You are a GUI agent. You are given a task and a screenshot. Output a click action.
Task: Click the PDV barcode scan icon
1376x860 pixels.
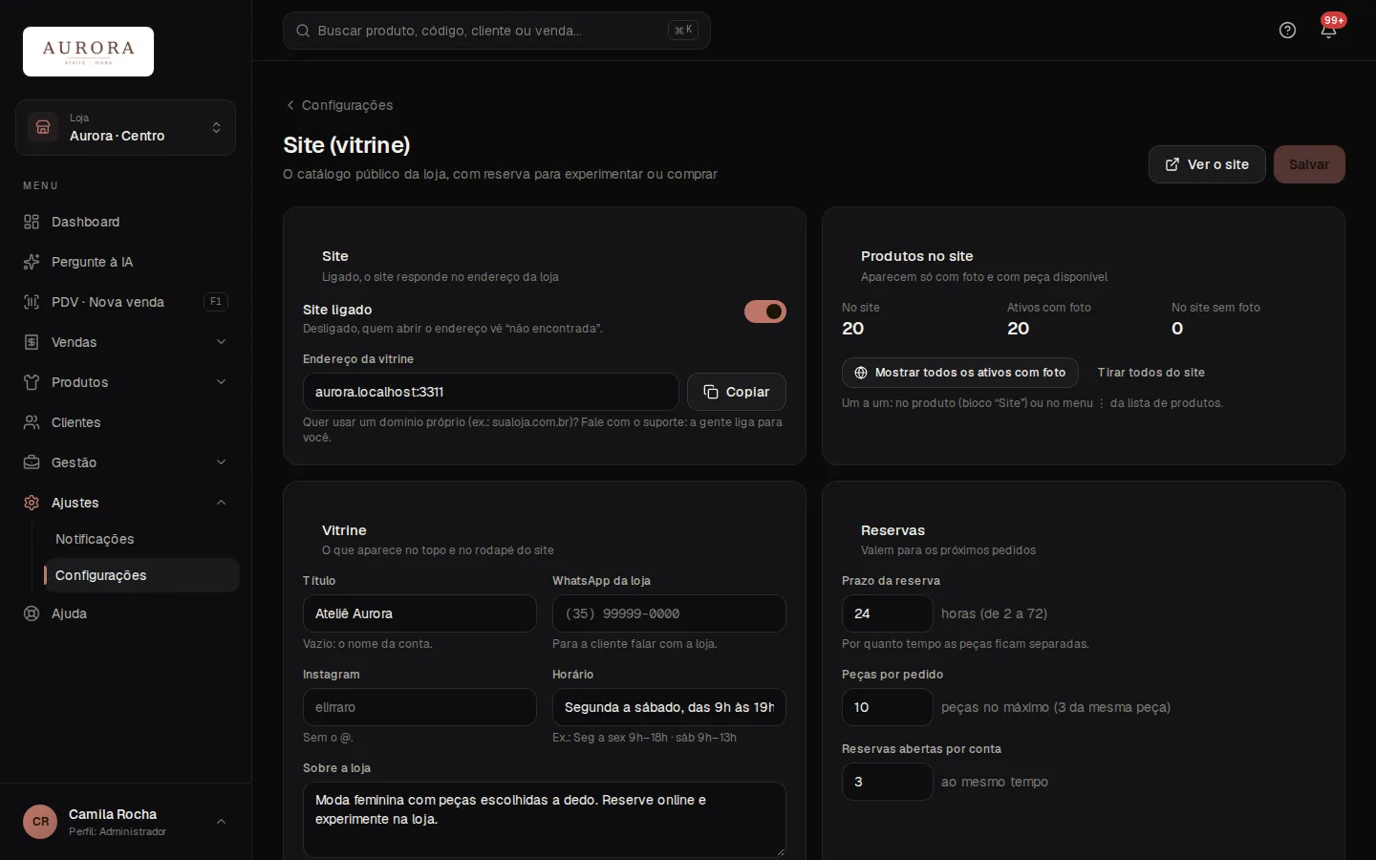pyautogui.click(x=32, y=302)
